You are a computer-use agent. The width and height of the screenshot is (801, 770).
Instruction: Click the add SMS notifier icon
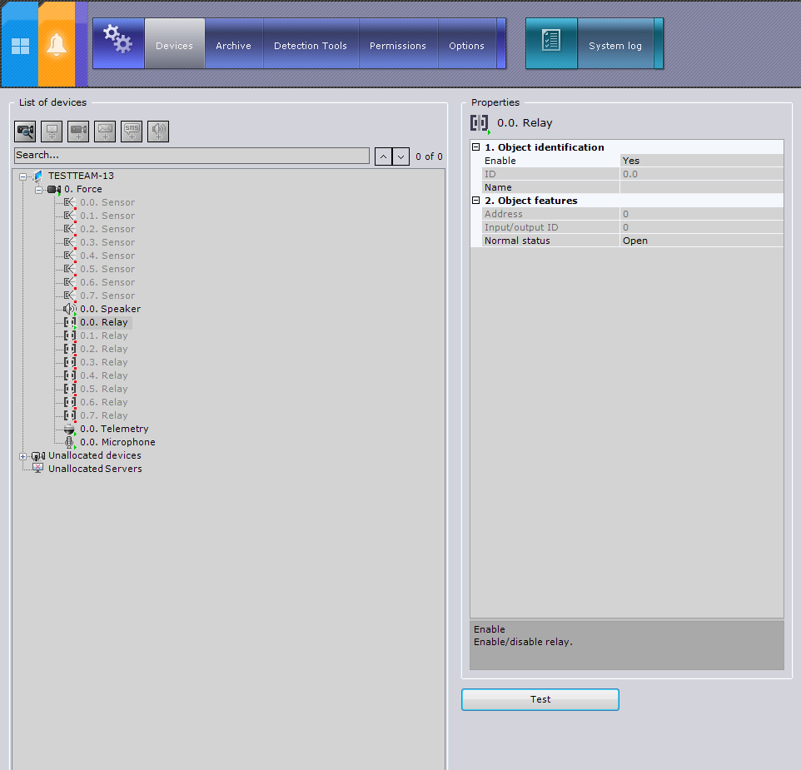tap(132, 131)
